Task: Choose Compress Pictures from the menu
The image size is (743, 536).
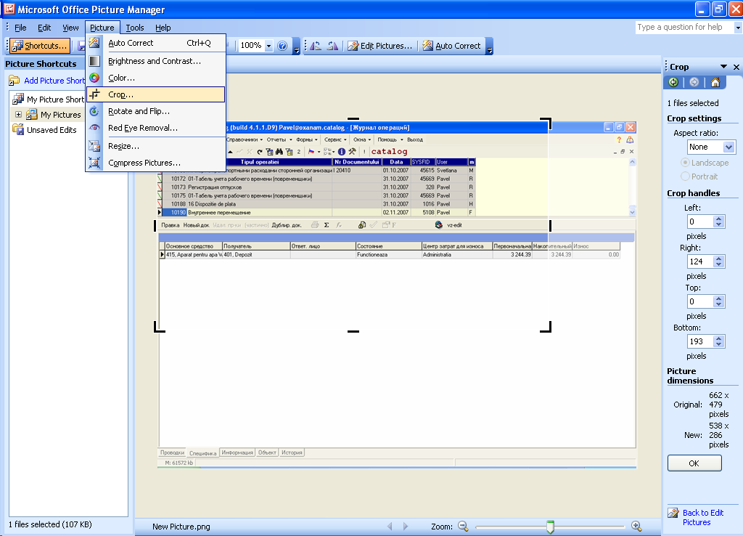Action: click(155, 163)
